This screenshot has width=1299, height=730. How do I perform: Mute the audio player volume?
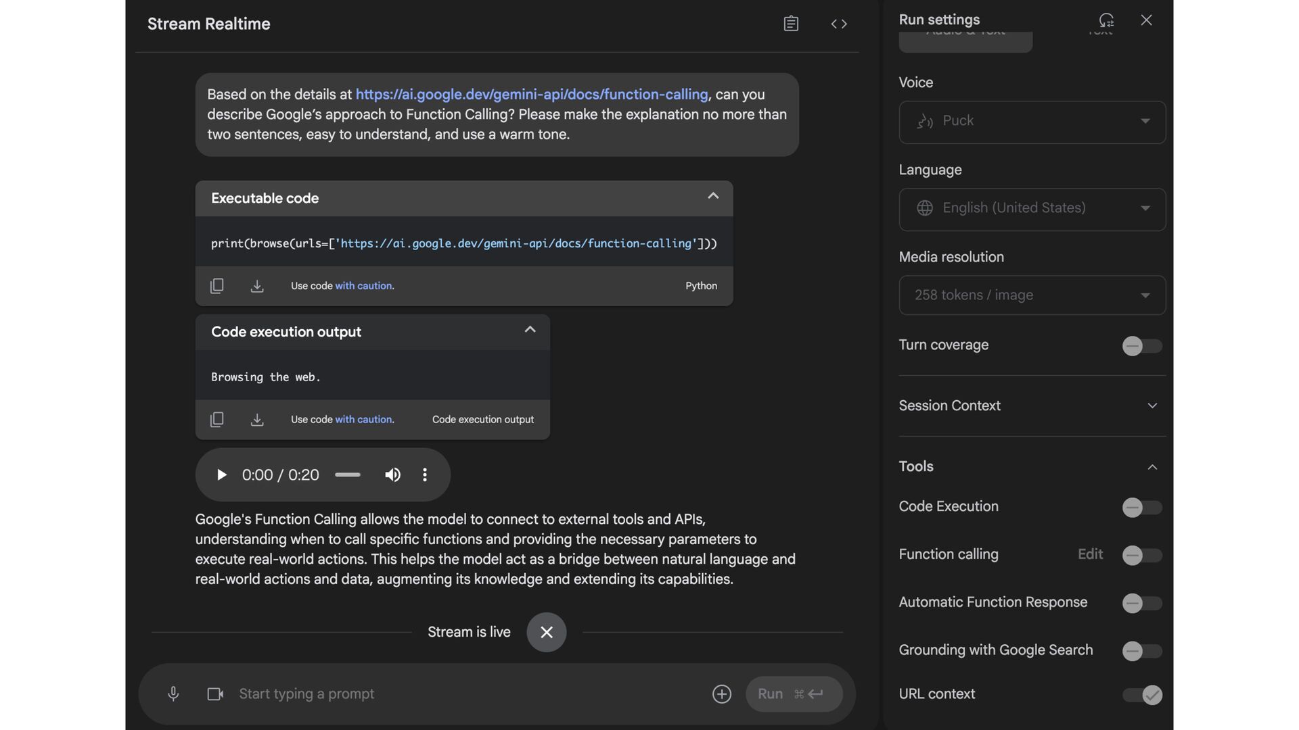[x=392, y=474]
